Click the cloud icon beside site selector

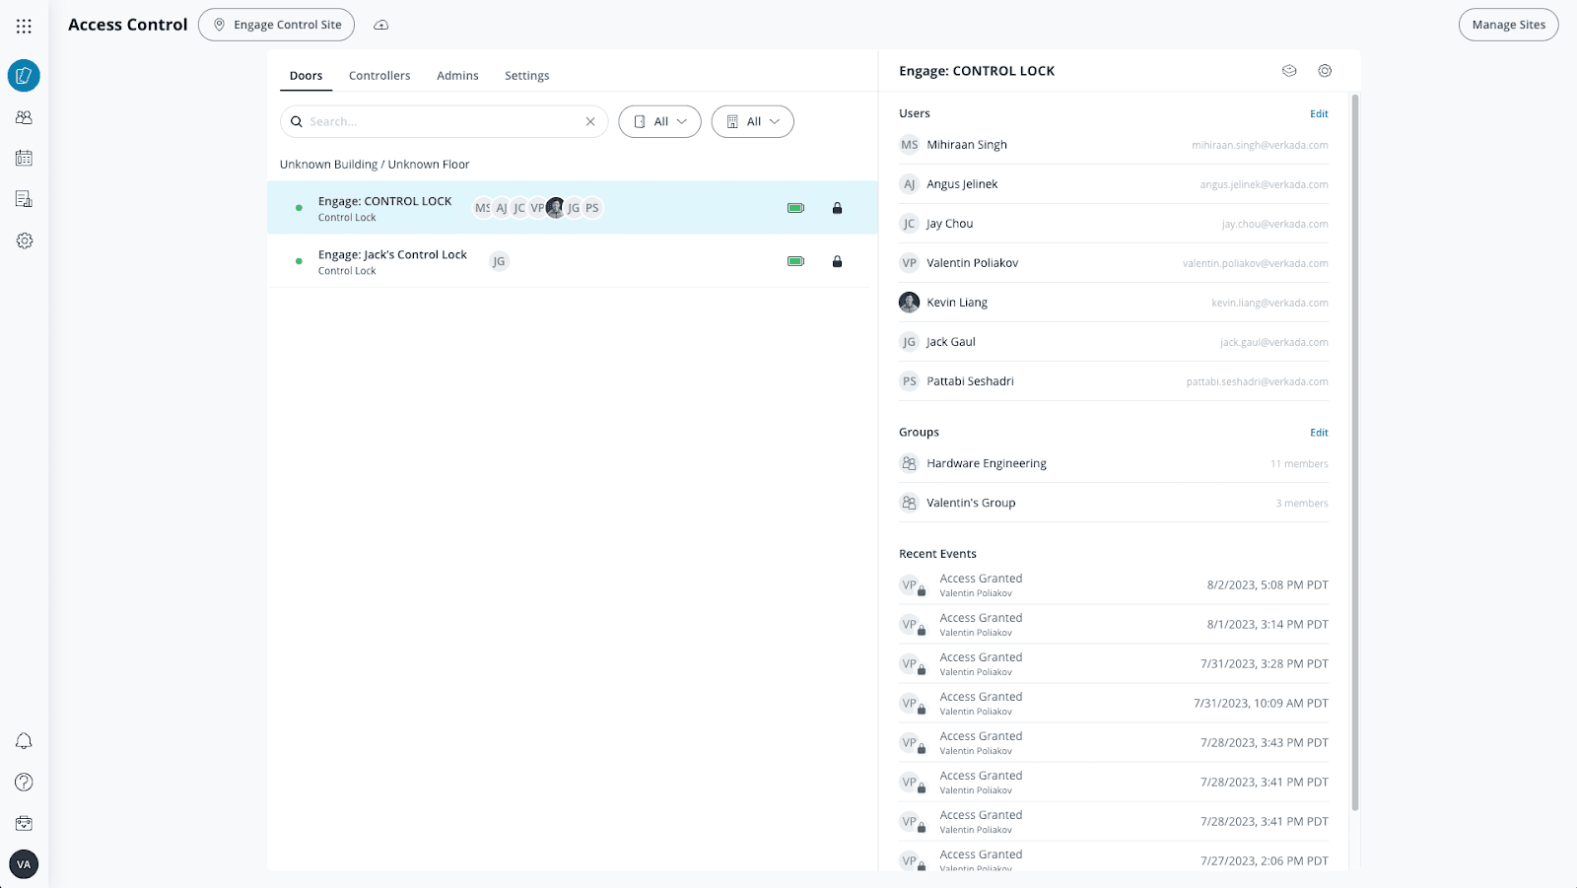pos(381,25)
